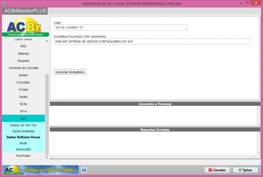The width and height of the screenshot is (263, 177).
Task: Open the NCM section
Action: [23, 104]
